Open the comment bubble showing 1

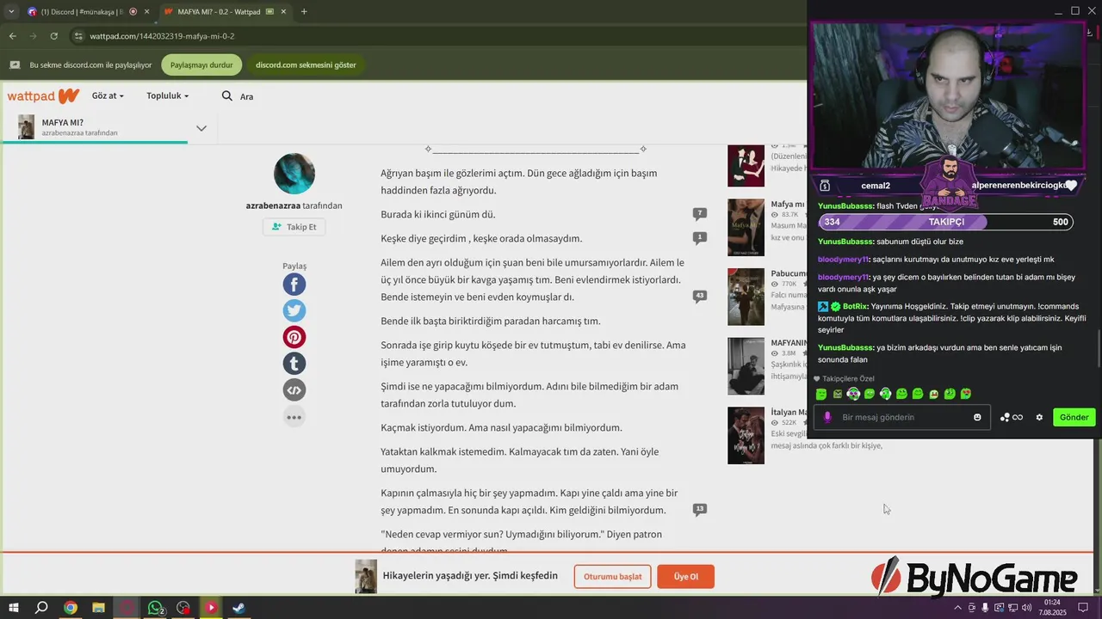tap(700, 237)
